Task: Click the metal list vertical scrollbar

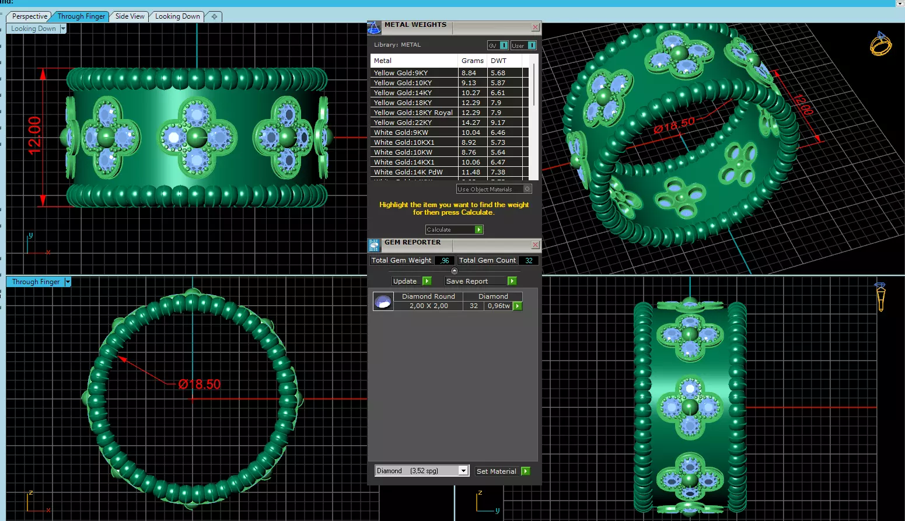Action: tap(534, 85)
